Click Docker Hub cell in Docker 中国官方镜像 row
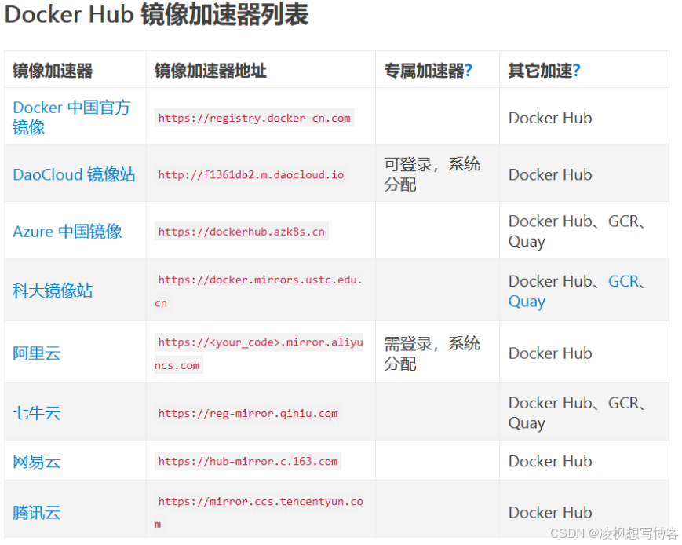Screen dimensions: 682x545 tap(550, 118)
